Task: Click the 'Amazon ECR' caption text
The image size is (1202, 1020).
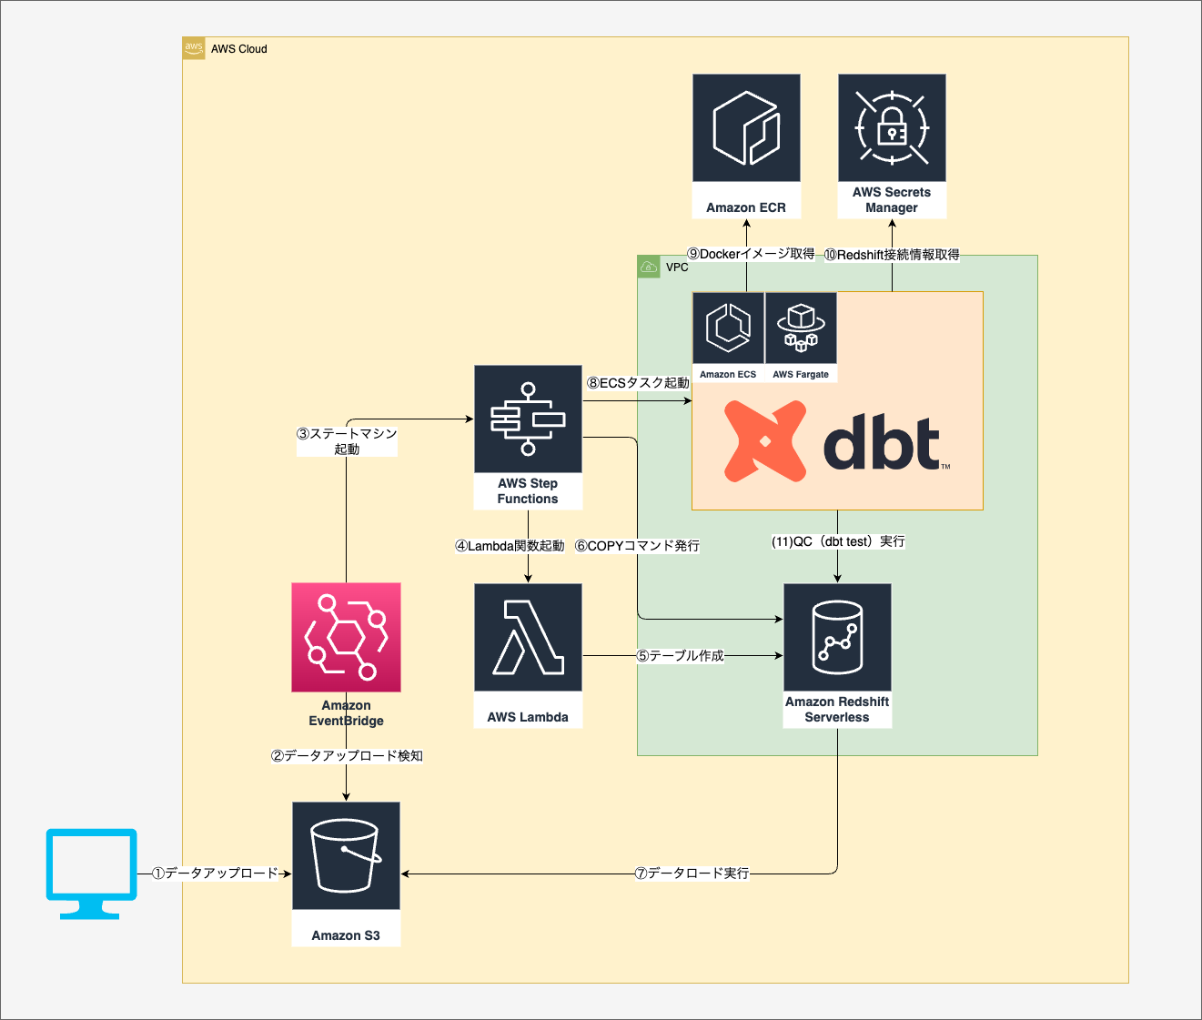Action: click(x=746, y=207)
